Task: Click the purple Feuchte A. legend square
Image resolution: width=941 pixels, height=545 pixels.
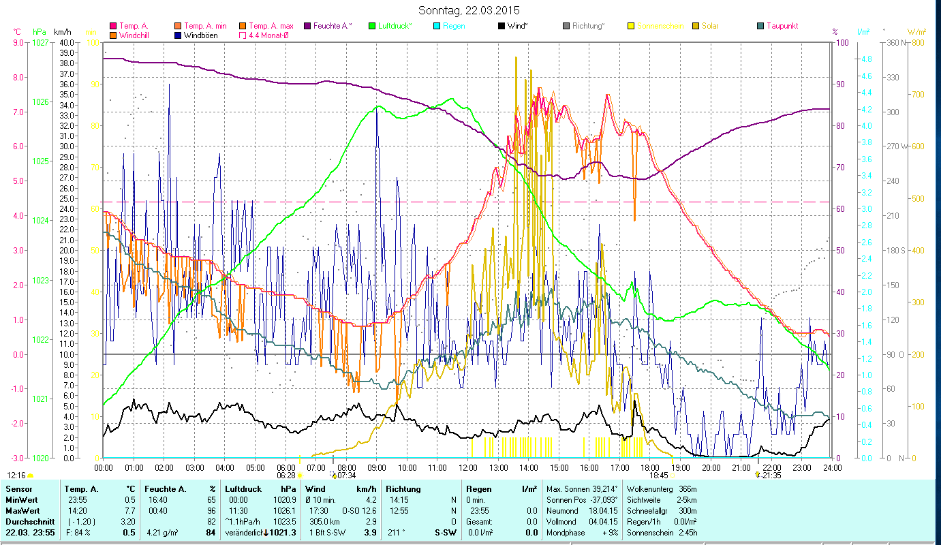Action: (307, 26)
